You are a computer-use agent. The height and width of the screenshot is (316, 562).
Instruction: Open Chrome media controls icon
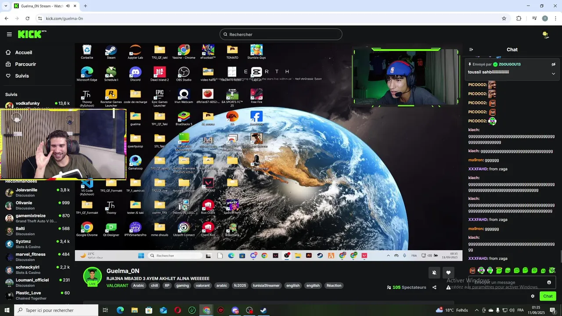534,18
